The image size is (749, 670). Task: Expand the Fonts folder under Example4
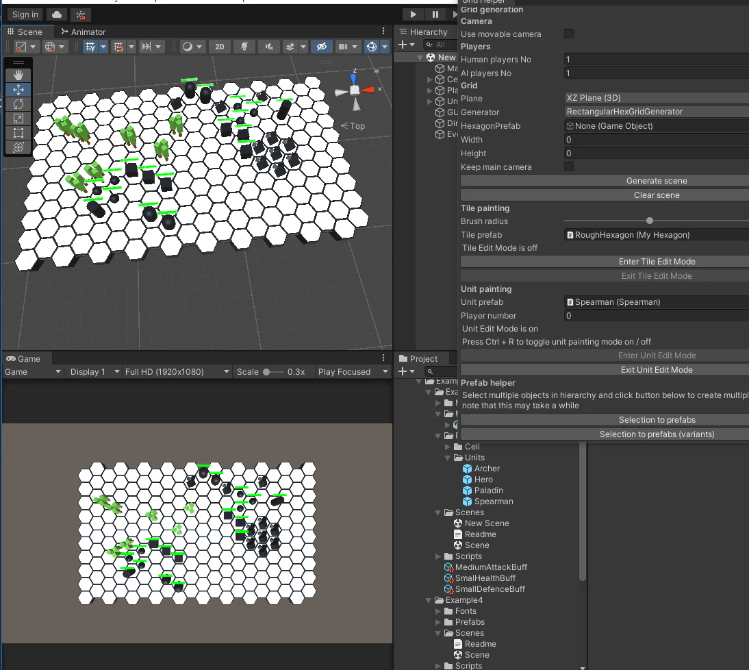437,611
